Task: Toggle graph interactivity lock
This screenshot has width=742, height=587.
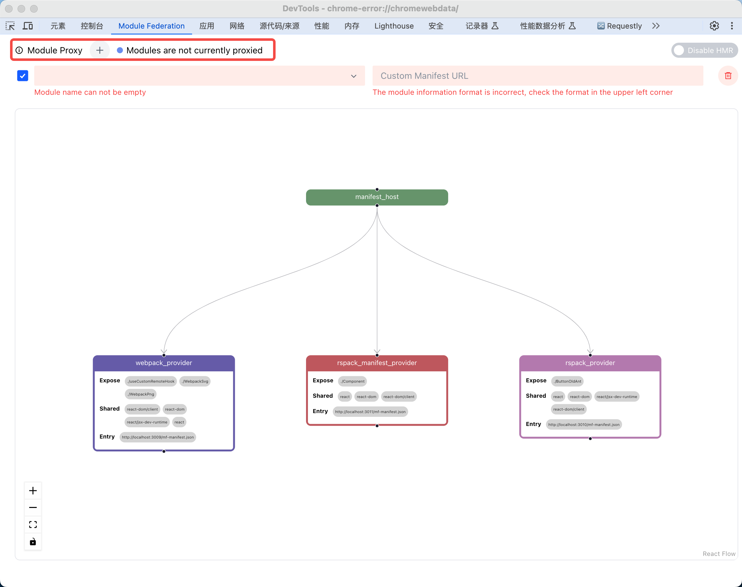Action: coord(33,541)
